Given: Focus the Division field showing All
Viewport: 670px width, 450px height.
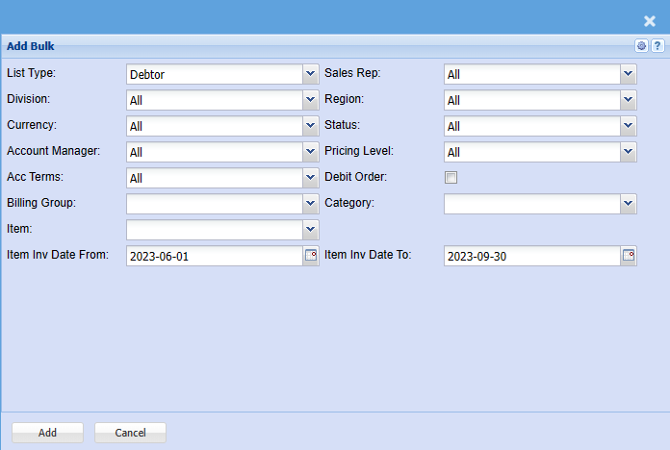Looking at the screenshot, I should [215, 100].
